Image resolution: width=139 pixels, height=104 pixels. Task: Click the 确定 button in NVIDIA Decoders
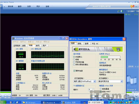click(x=96, y=96)
